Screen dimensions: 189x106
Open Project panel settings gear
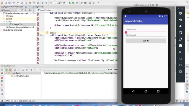click(x=30, y=10)
